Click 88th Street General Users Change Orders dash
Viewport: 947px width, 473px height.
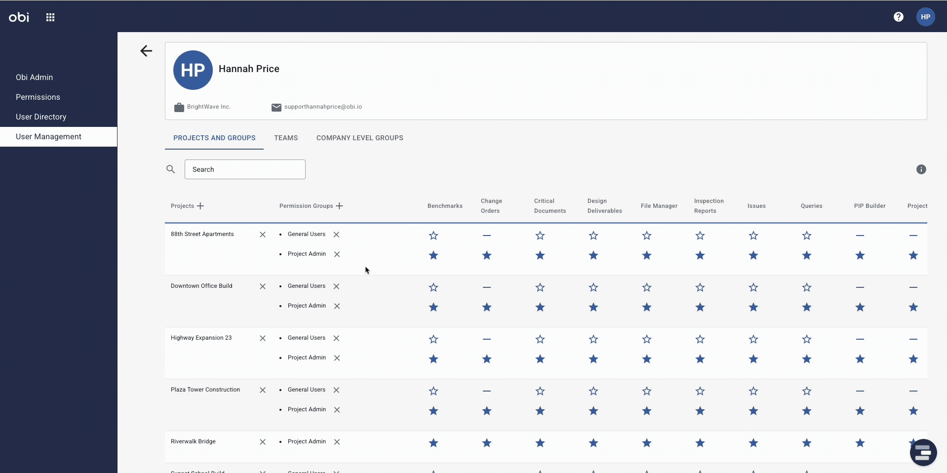tap(487, 236)
